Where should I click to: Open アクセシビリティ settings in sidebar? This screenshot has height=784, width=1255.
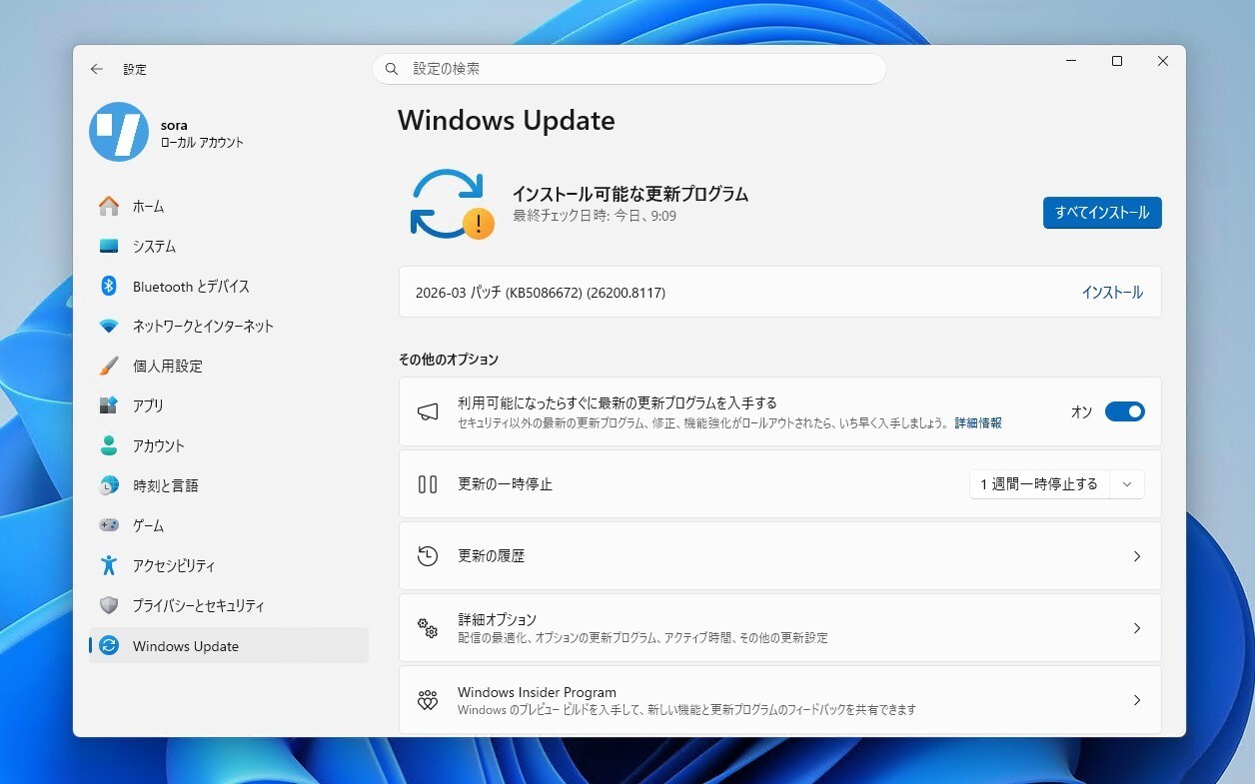pyautogui.click(x=229, y=565)
